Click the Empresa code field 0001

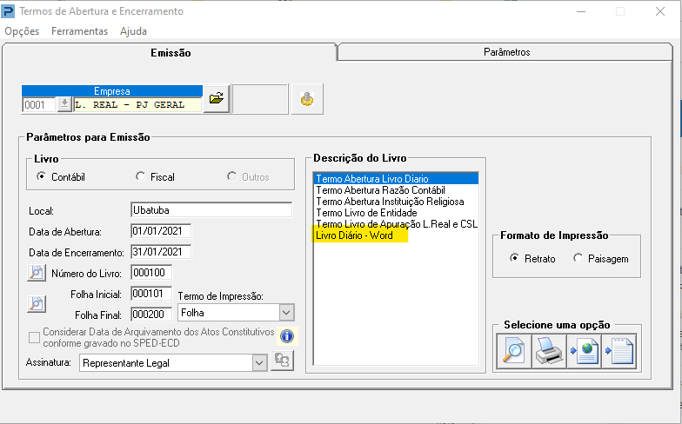pos(39,104)
